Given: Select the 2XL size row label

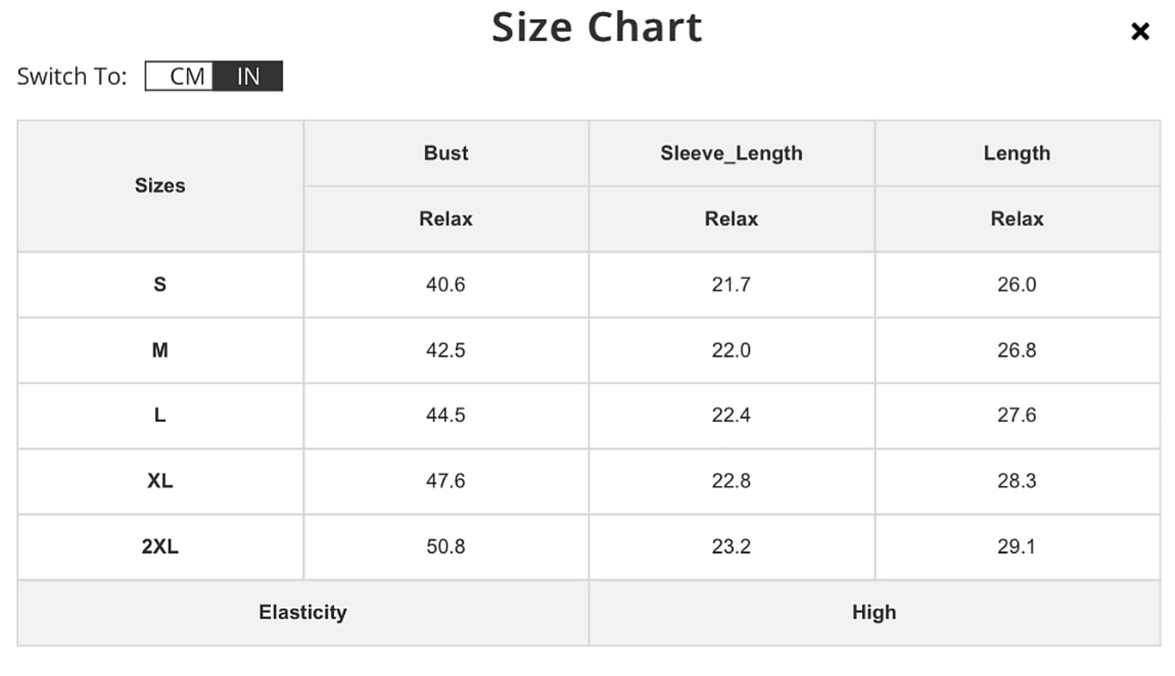Looking at the screenshot, I should (160, 547).
